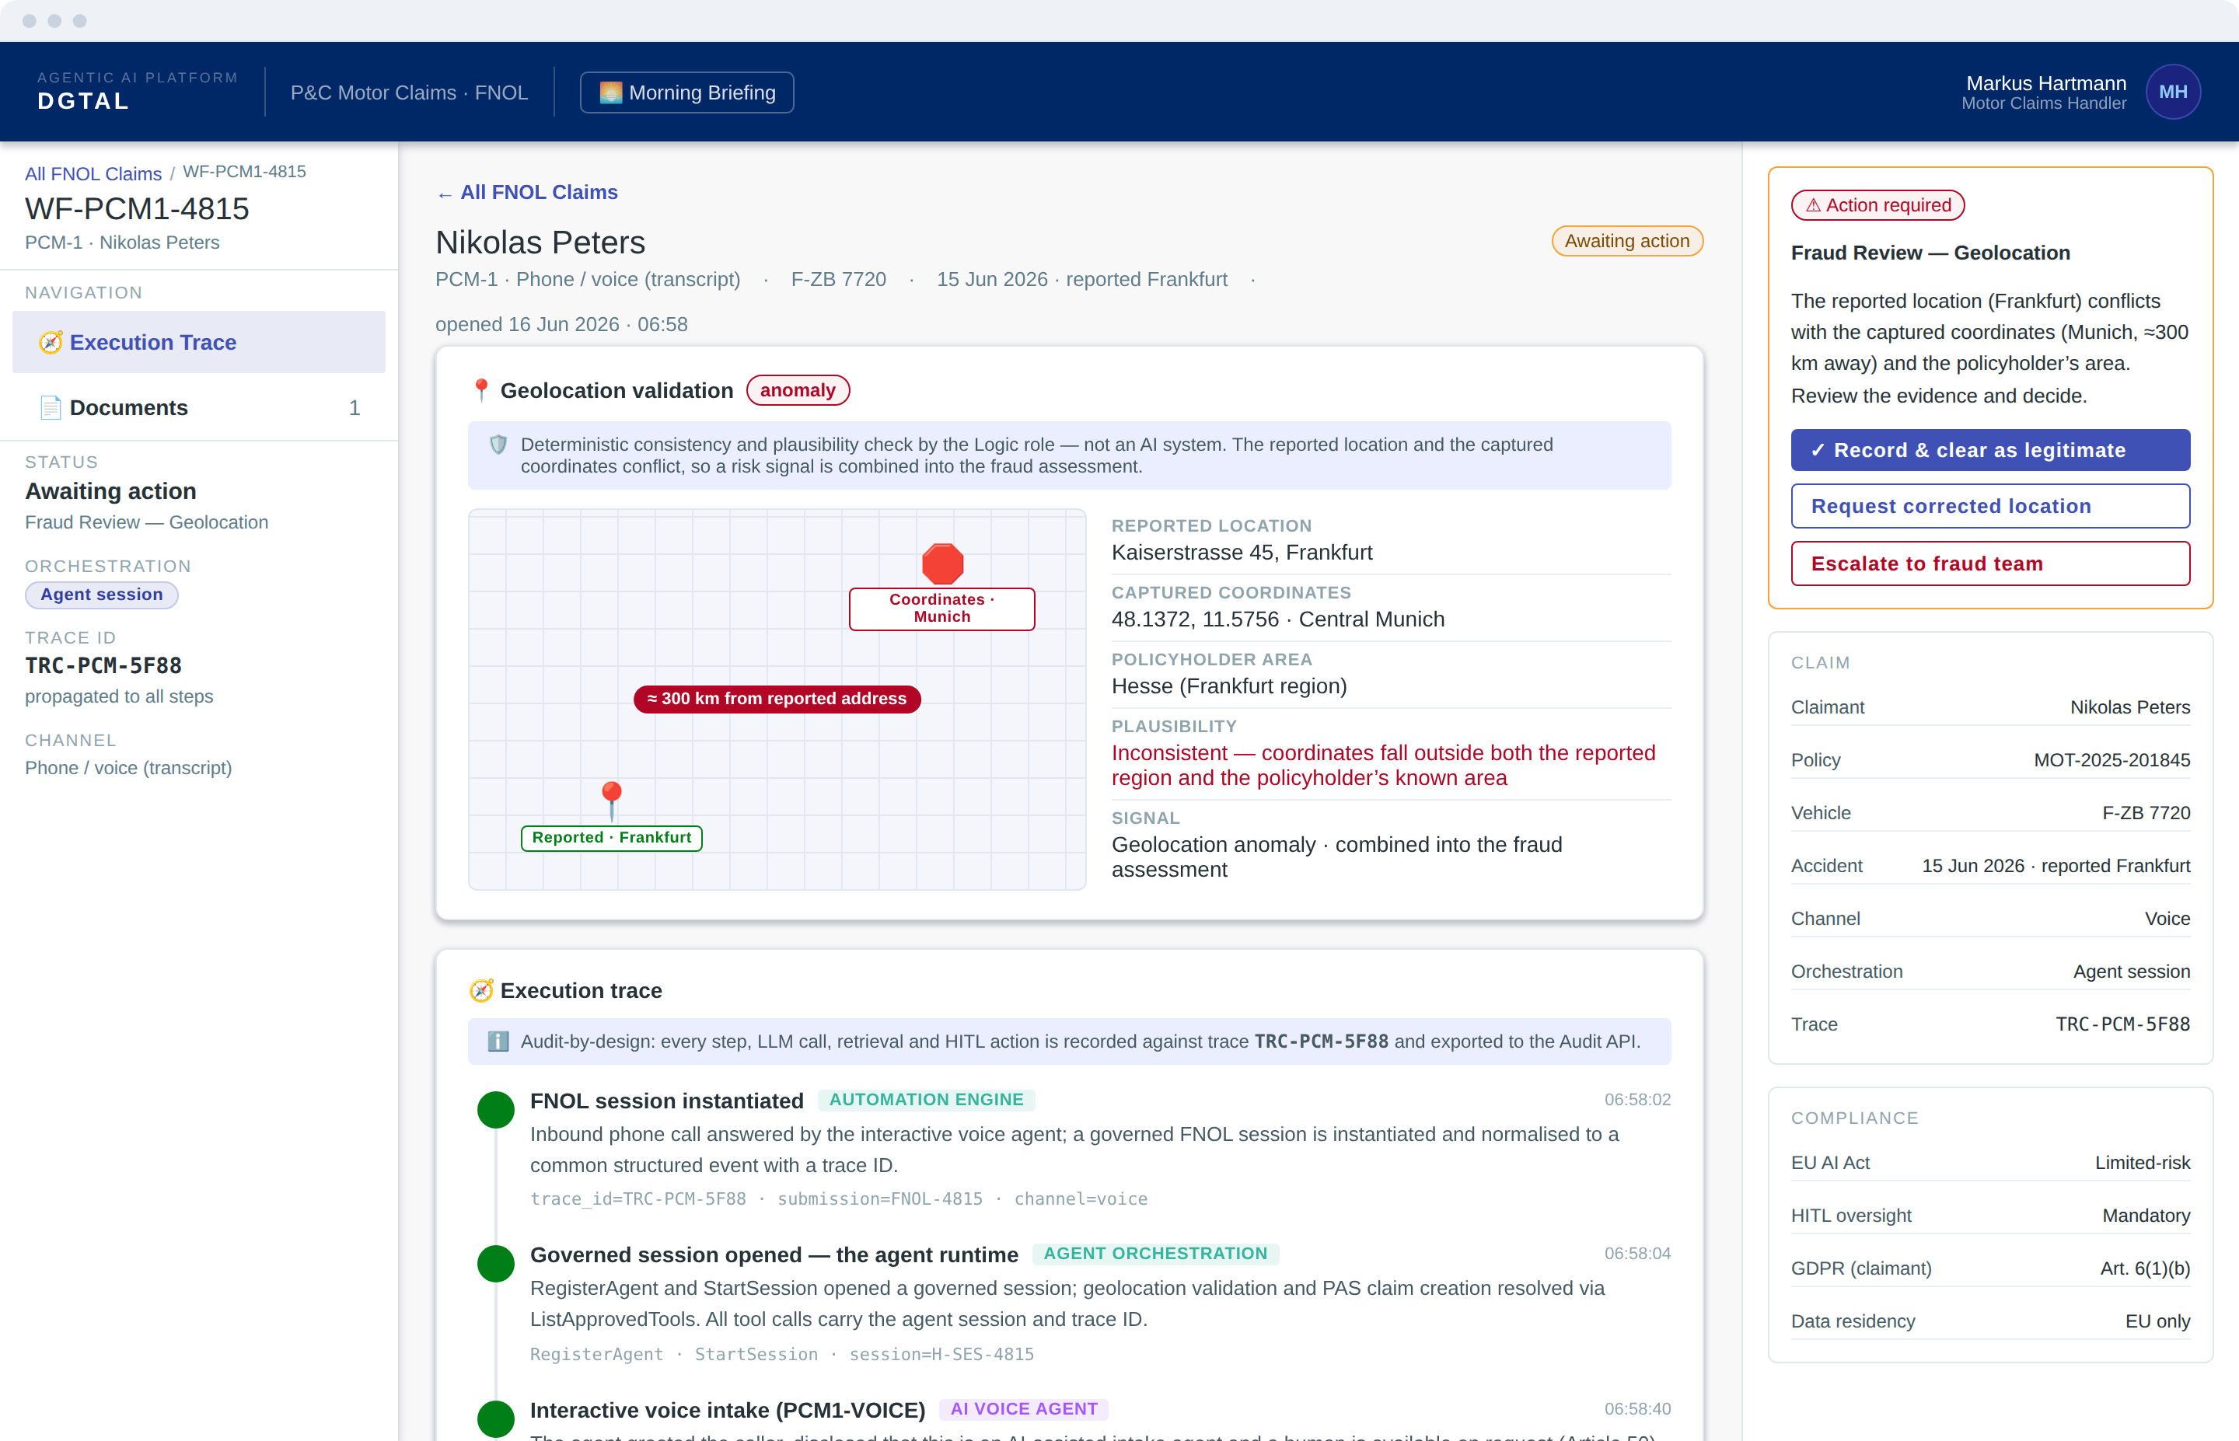Click the AI VOICE AGENT tag

tap(1024, 1409)
